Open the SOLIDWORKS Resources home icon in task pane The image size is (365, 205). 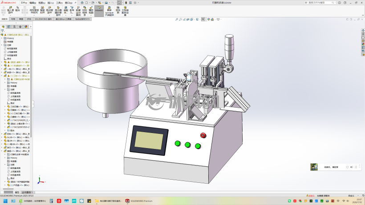tap(363, 30)
